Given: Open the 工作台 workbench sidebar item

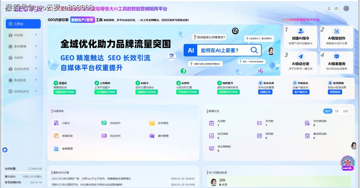Looking at the screenshot, I should coord(23,24).
